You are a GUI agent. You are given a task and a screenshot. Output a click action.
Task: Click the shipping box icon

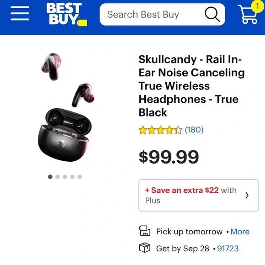[x=145, y=248]
